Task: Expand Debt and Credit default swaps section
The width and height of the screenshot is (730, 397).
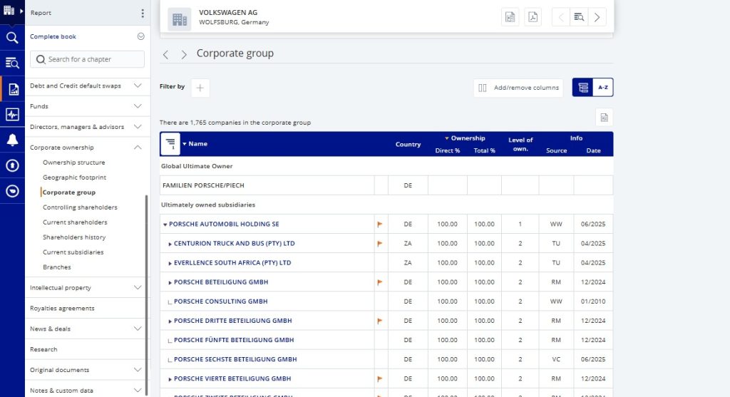Action: pyautogui.click(x=138, y=86)
